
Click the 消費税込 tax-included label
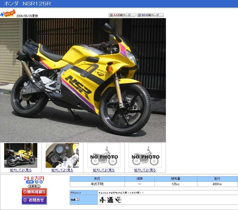pos(34,186)
